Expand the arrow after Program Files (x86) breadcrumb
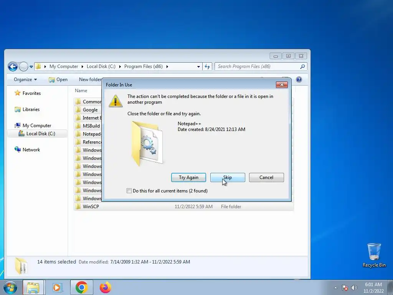The height and width of the screenshot is (295, 393). point(167,66)
